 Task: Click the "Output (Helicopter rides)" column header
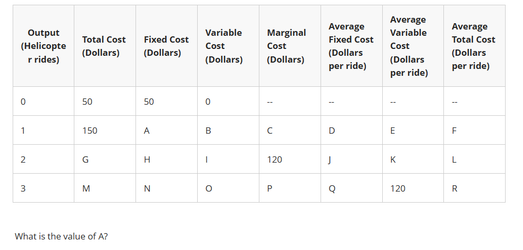43,46
